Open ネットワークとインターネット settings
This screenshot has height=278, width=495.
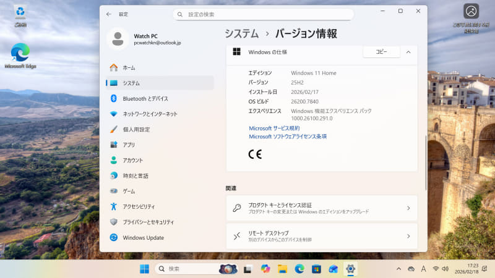(160, 114)
